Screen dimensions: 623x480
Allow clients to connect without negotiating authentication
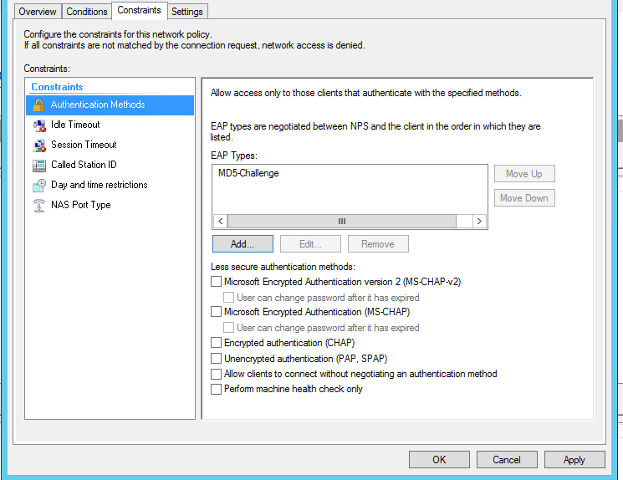click(216, 374)
